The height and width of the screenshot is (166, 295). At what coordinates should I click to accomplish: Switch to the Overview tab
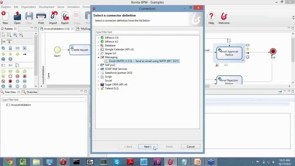pyautogui.click(x=30, y=92)
